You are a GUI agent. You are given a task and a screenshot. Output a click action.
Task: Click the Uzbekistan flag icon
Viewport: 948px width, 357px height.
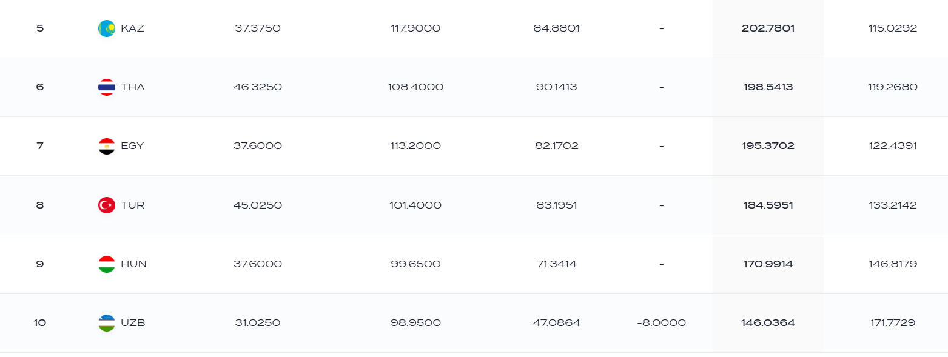tap(107, 323)
